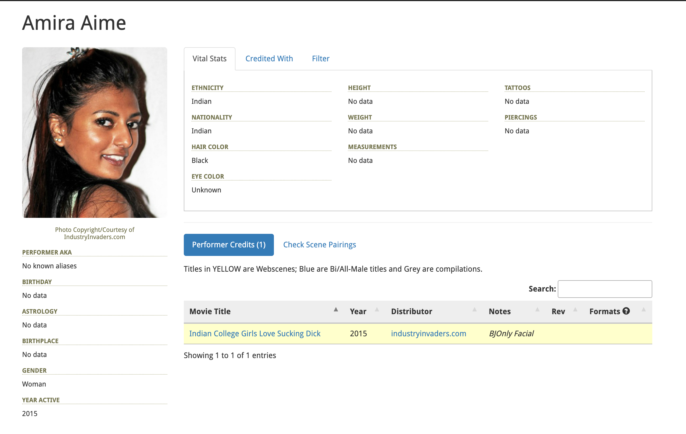Open Check Scene Pairings link
Screen dimensions: 686x434
[319, 245]
